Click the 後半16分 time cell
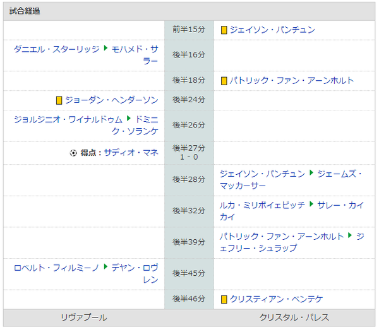The width and height of the screenshot is (379, 332). [189, 56]
